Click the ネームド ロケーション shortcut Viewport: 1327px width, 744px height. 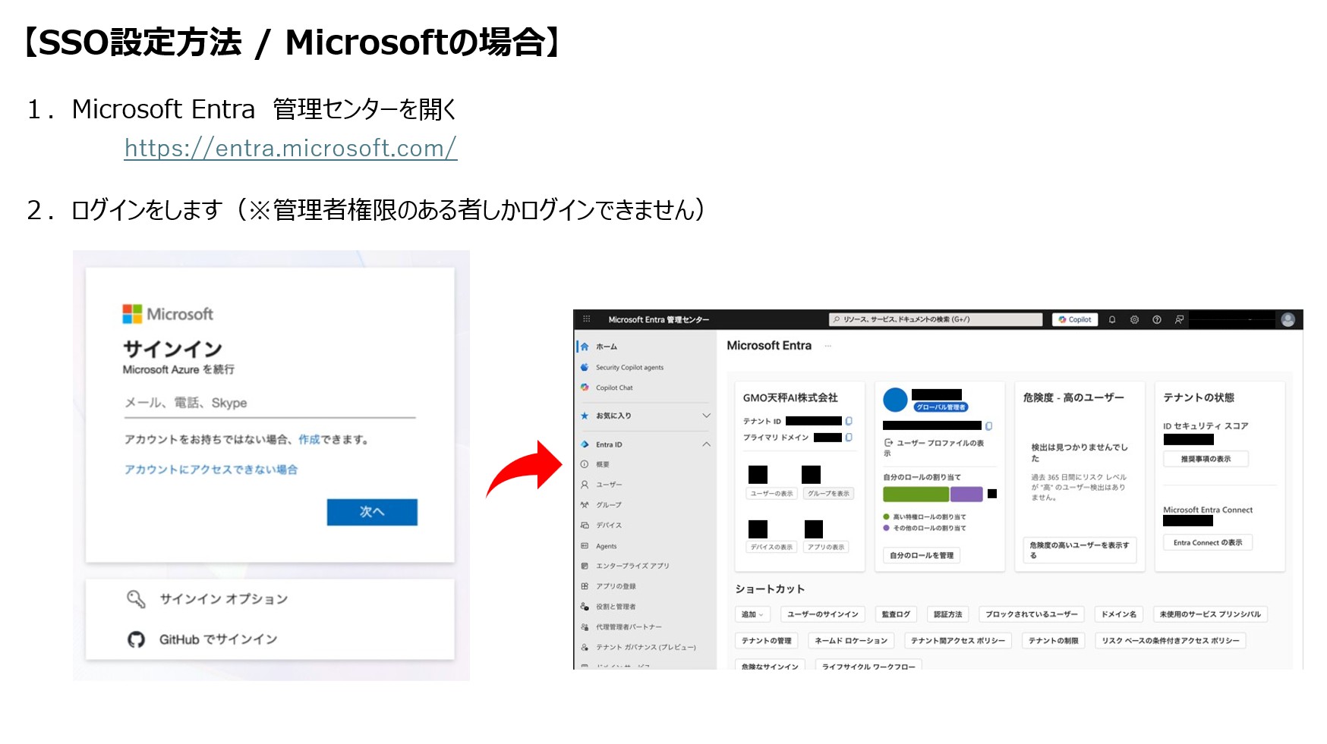851,641
